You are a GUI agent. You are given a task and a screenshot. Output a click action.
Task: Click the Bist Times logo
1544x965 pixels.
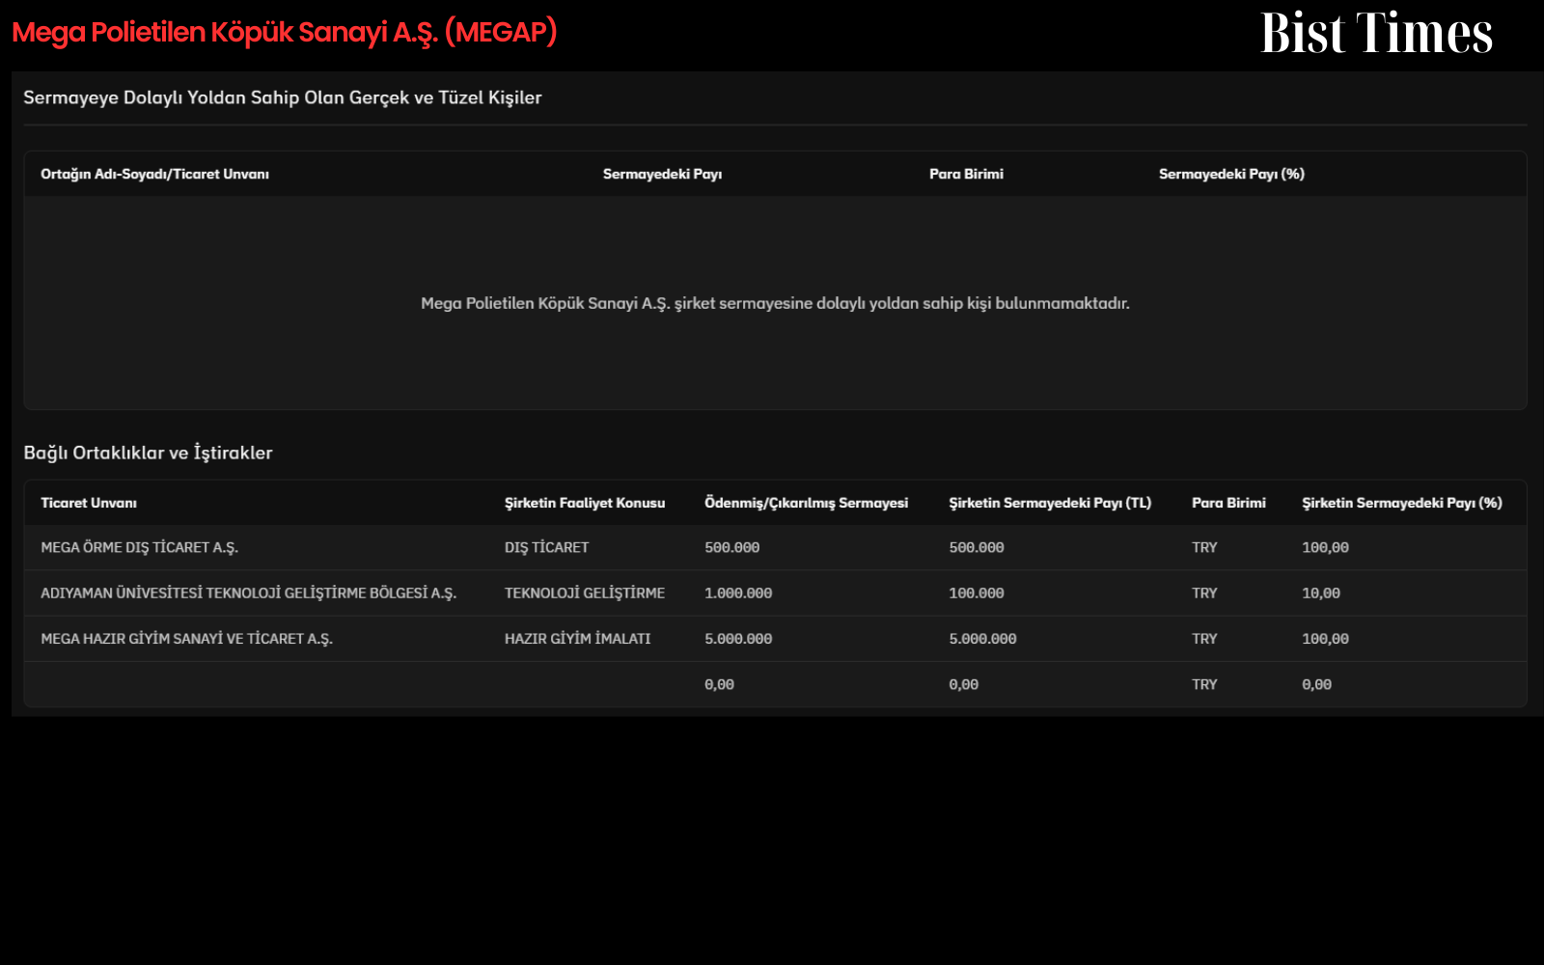point(1376,33)
